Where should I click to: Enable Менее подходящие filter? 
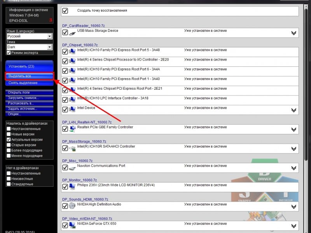(x=9, y=156)
